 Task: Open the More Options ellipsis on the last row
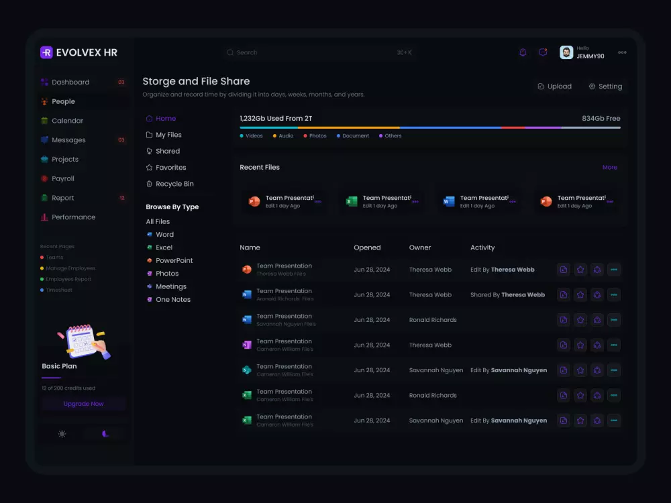[614, 421]
